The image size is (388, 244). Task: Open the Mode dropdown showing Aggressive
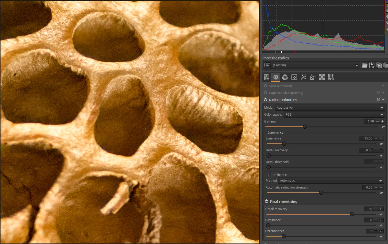pos(330,108)
